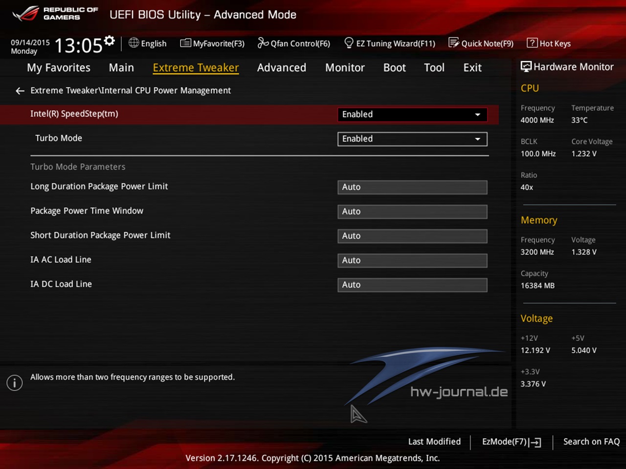
Task: Click the Turbo Mode Parameters heading
Action: point(78,167)
